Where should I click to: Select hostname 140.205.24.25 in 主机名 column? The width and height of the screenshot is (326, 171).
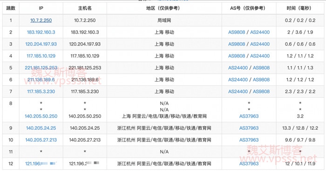coord(85,128)
